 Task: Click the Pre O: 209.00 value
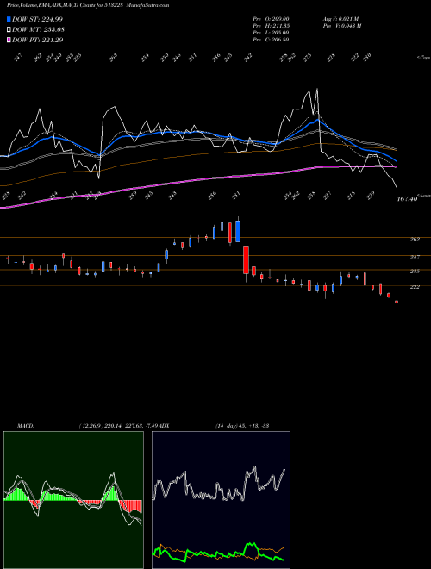coord(271,18)
